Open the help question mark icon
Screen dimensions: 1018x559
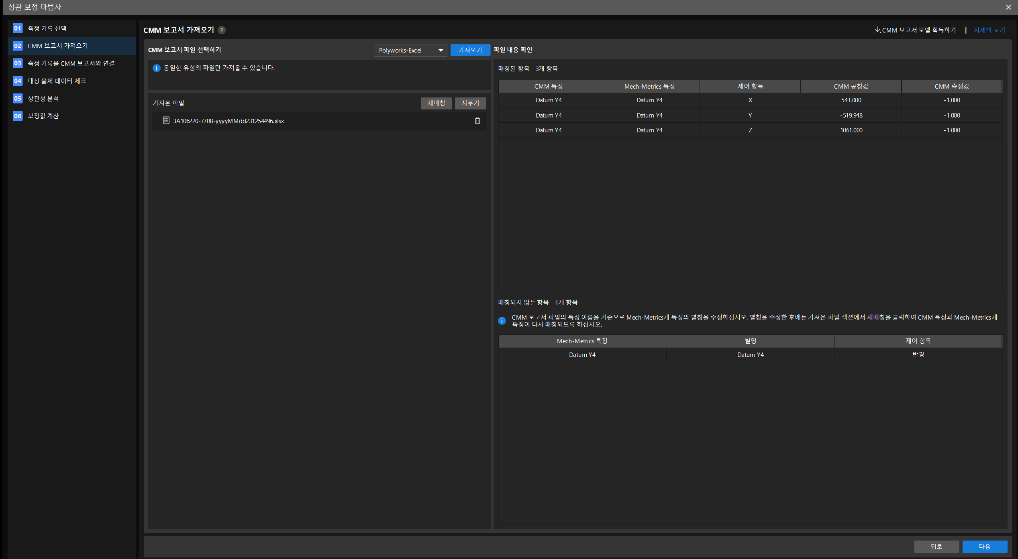coord(222,30)
